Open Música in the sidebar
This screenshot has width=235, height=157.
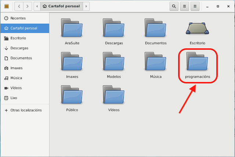(x=16, y=78)
